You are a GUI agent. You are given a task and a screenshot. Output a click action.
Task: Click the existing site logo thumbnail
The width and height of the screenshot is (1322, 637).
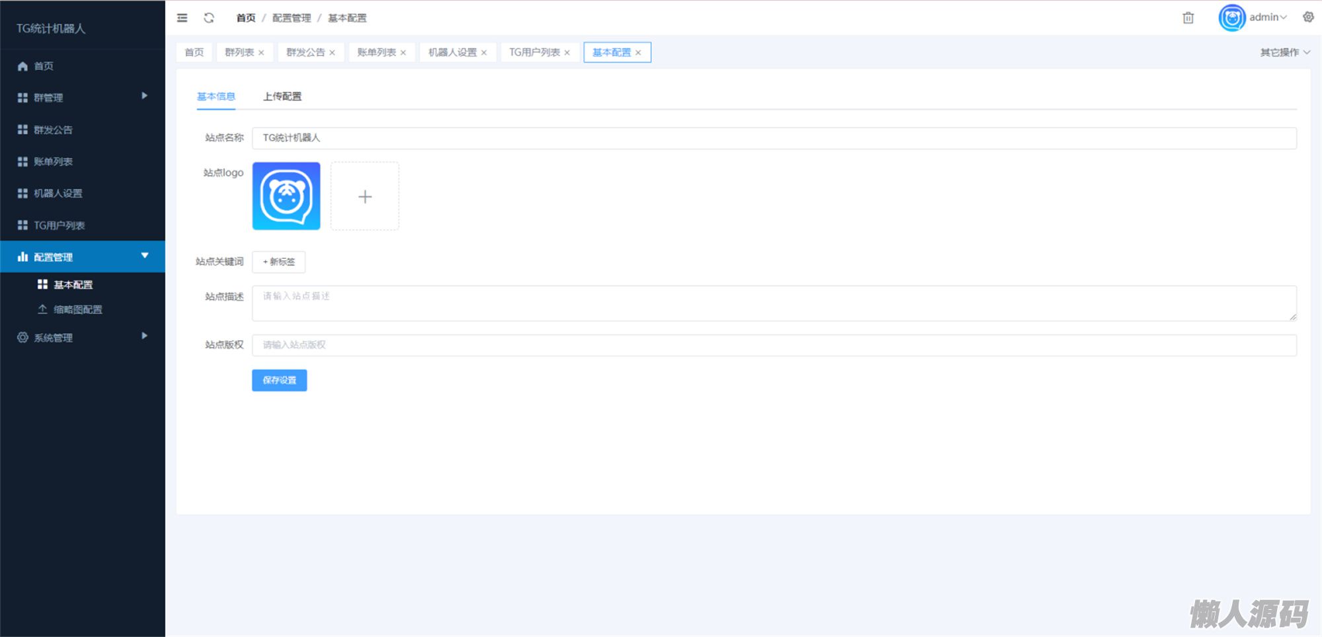(286, 196)
